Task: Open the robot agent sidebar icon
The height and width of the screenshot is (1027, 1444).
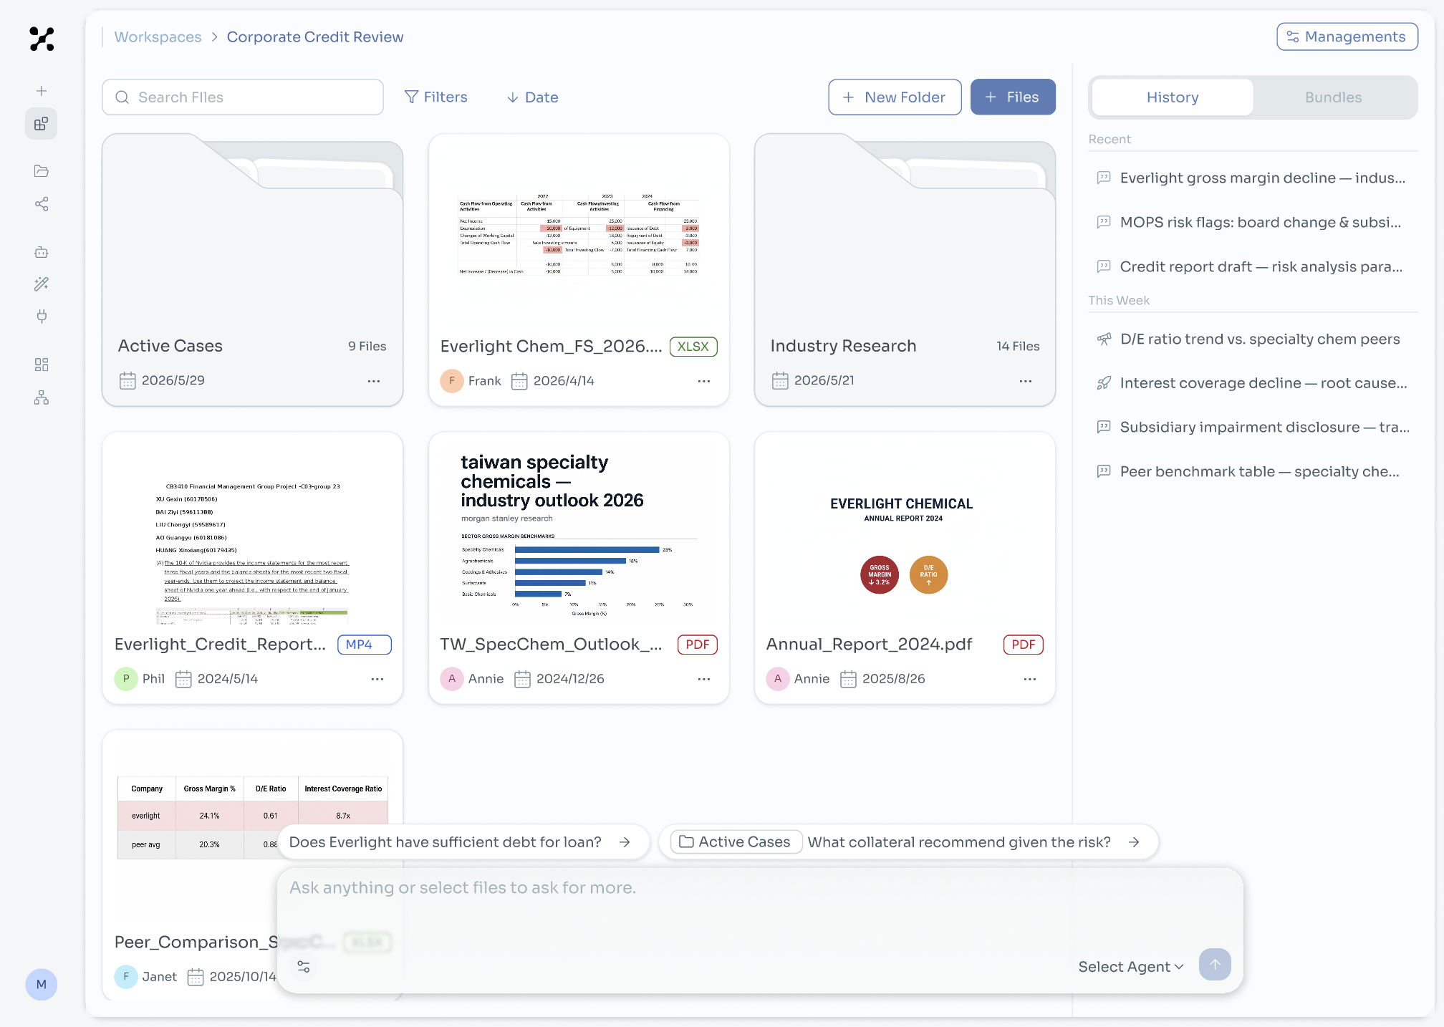Action: point(42,252)
